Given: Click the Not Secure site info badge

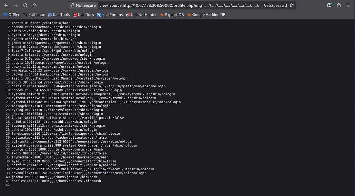Looking at the screenshot, I should [83, 5].
